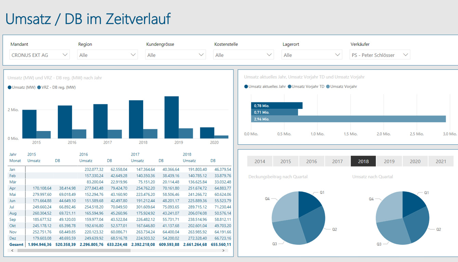458x262 pixels.
Task: Click the 0,78 Mio. horizontal bar
Action: (277, 106)
